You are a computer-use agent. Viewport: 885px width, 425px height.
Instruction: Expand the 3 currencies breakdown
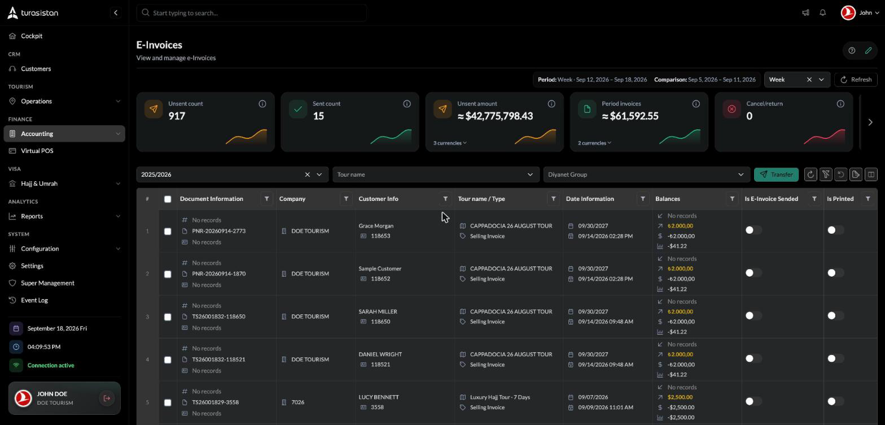(x=450, y=143)
